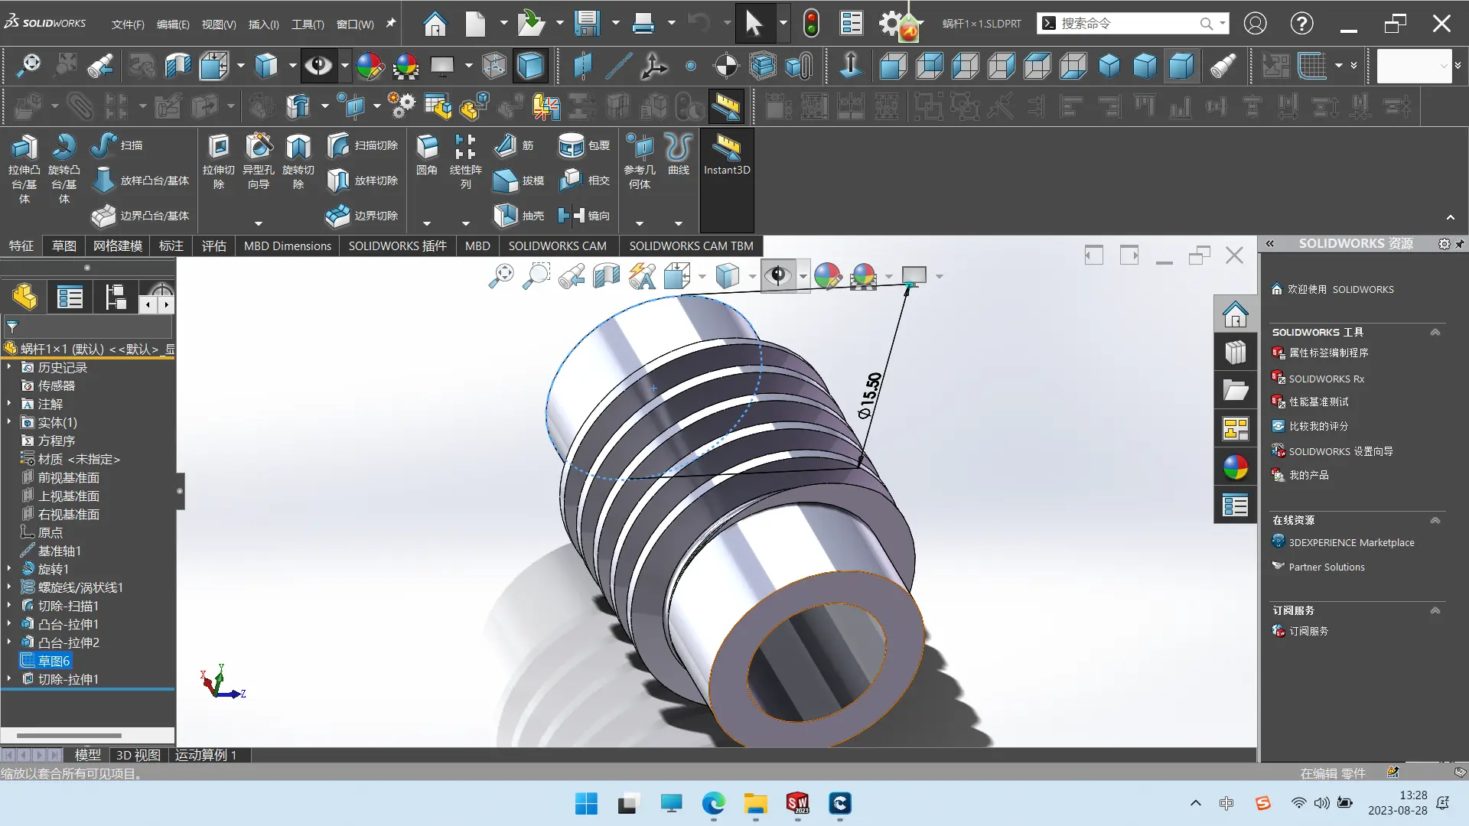Click the Ø15.50 dimension in the viewport
This screenshot has height=826, width=1469.
pyautogui.click(x=871, y=395)
